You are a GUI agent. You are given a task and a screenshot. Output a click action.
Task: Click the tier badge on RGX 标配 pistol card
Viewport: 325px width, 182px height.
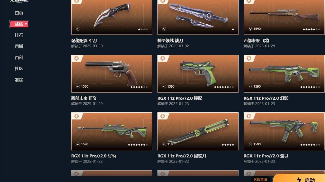point(162,58)
